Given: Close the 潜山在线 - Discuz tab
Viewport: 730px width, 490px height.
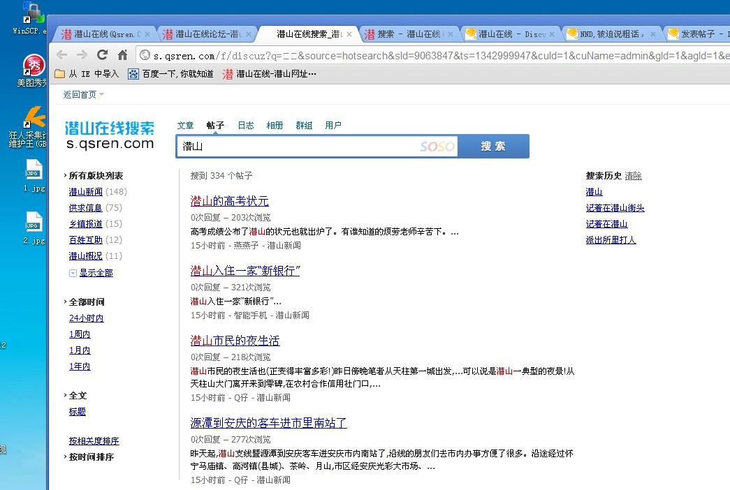Looking at the screenshot, I should [552, 34].
